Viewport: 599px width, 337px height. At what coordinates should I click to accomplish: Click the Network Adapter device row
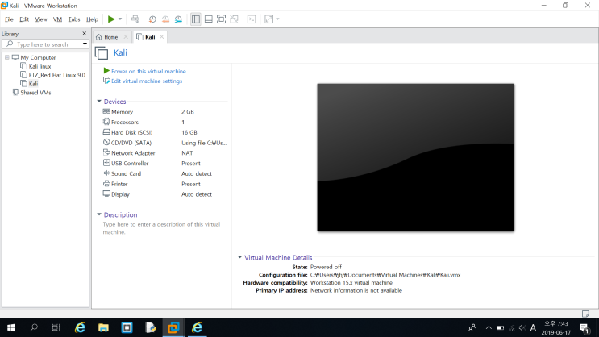click(164, 153)
